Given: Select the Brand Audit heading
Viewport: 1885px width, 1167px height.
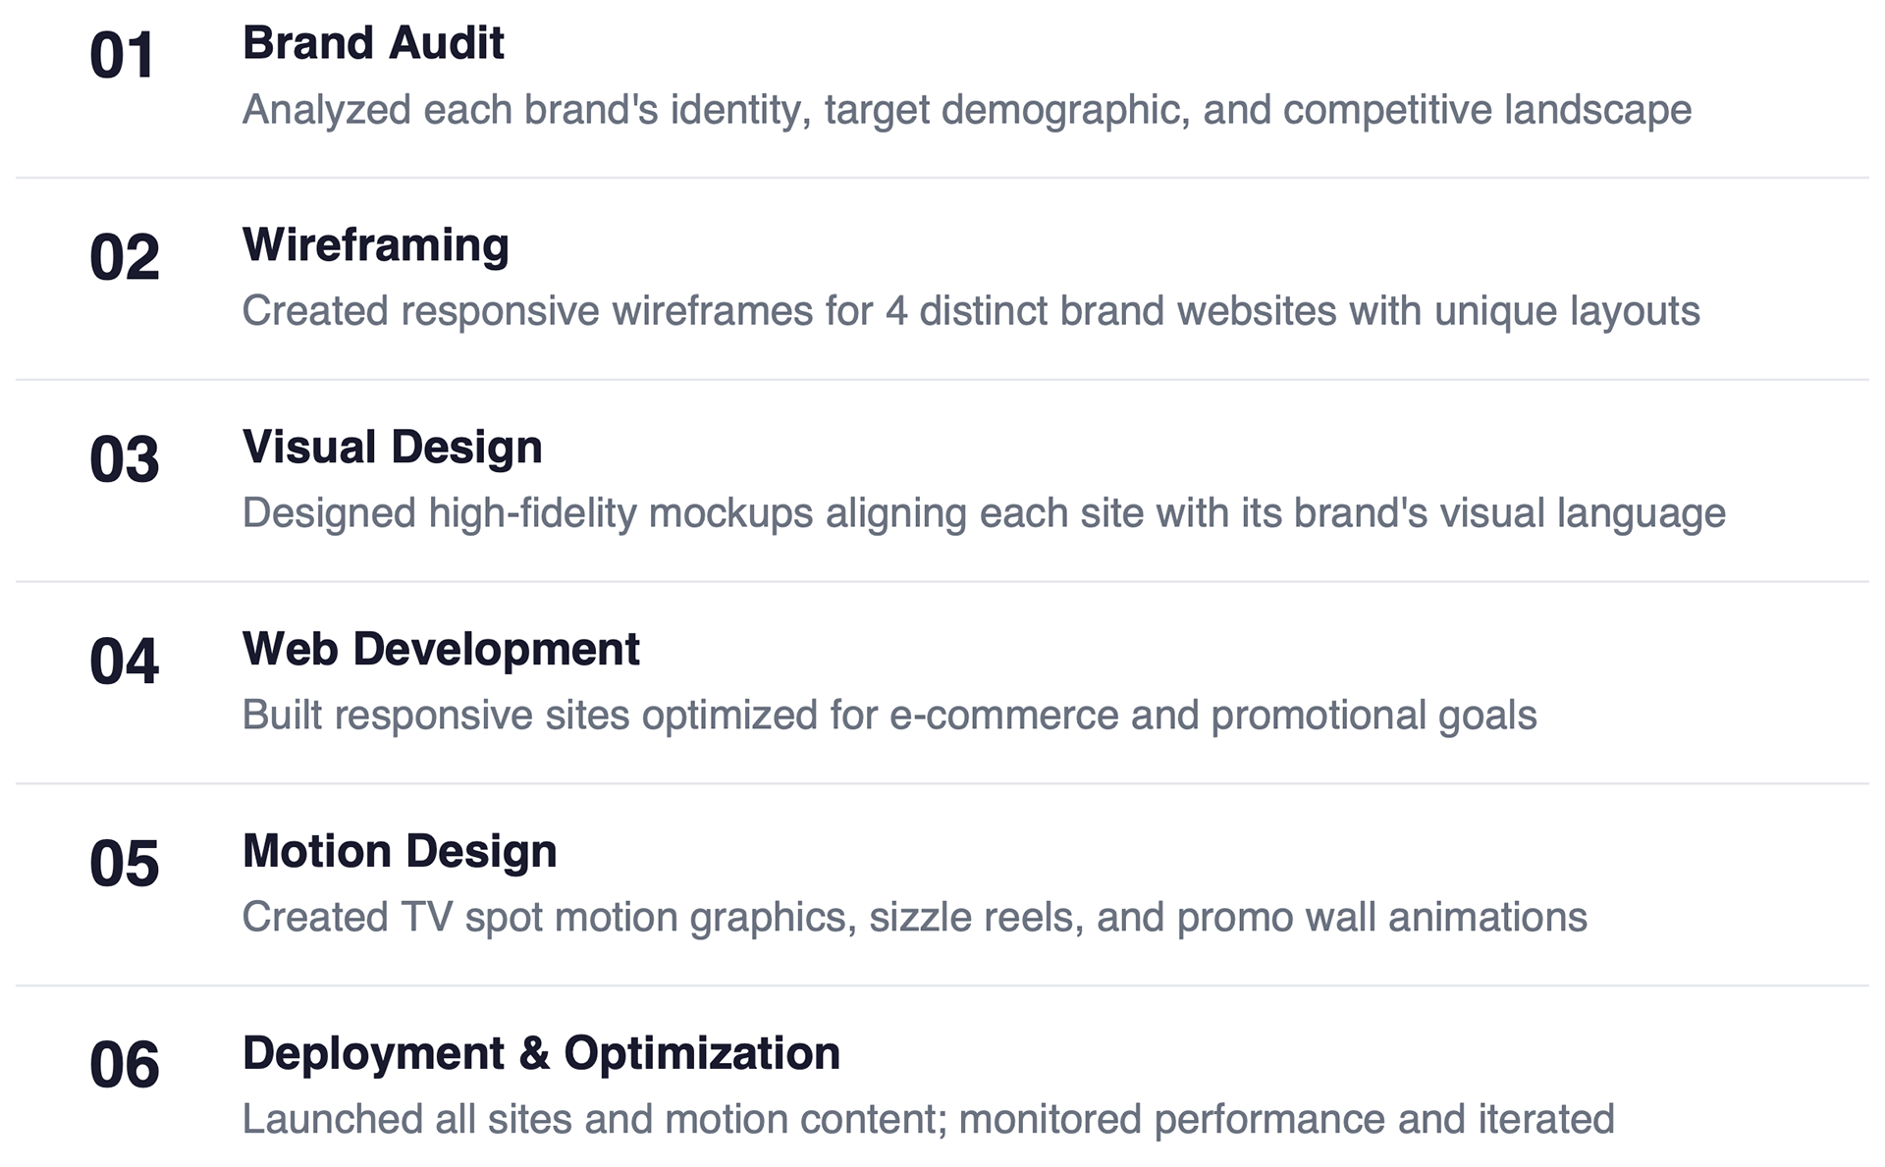Looking at the screenshot, I should click(373, 43).
